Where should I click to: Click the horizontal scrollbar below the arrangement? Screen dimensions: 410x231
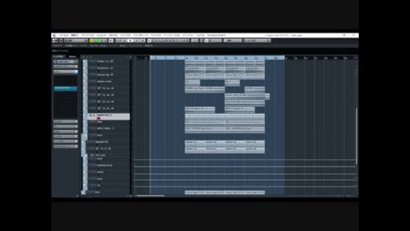(150, 195)
